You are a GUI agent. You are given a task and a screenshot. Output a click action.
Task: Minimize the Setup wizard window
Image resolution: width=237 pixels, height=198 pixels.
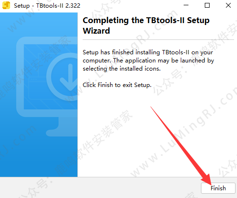(186, 5)
